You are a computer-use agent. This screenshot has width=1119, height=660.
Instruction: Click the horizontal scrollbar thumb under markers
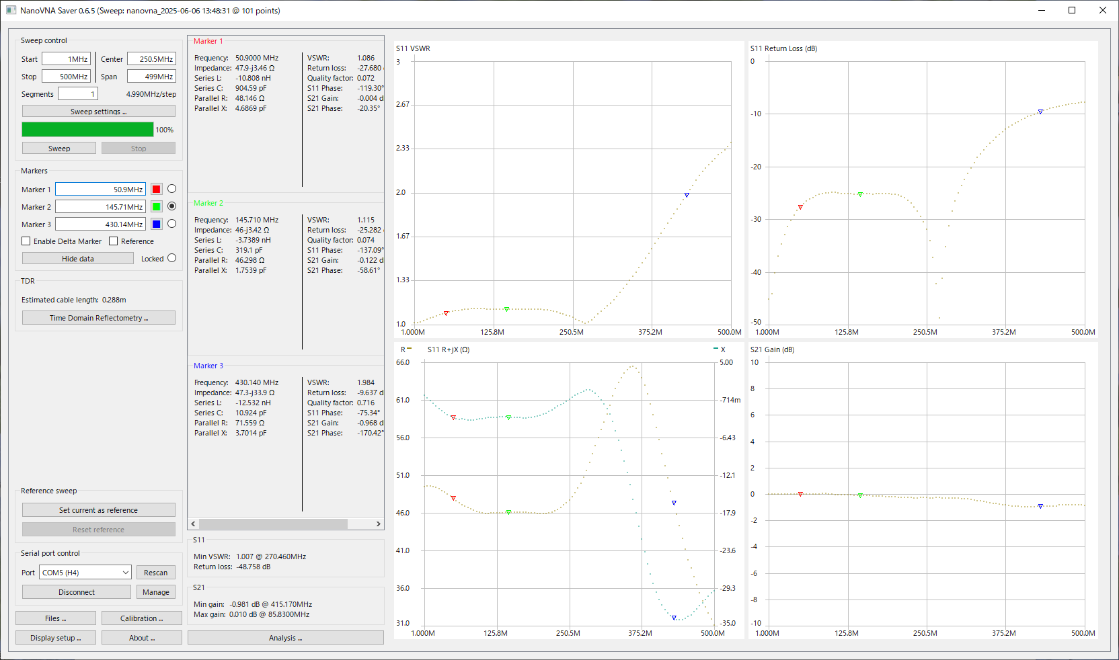point(273,524)
